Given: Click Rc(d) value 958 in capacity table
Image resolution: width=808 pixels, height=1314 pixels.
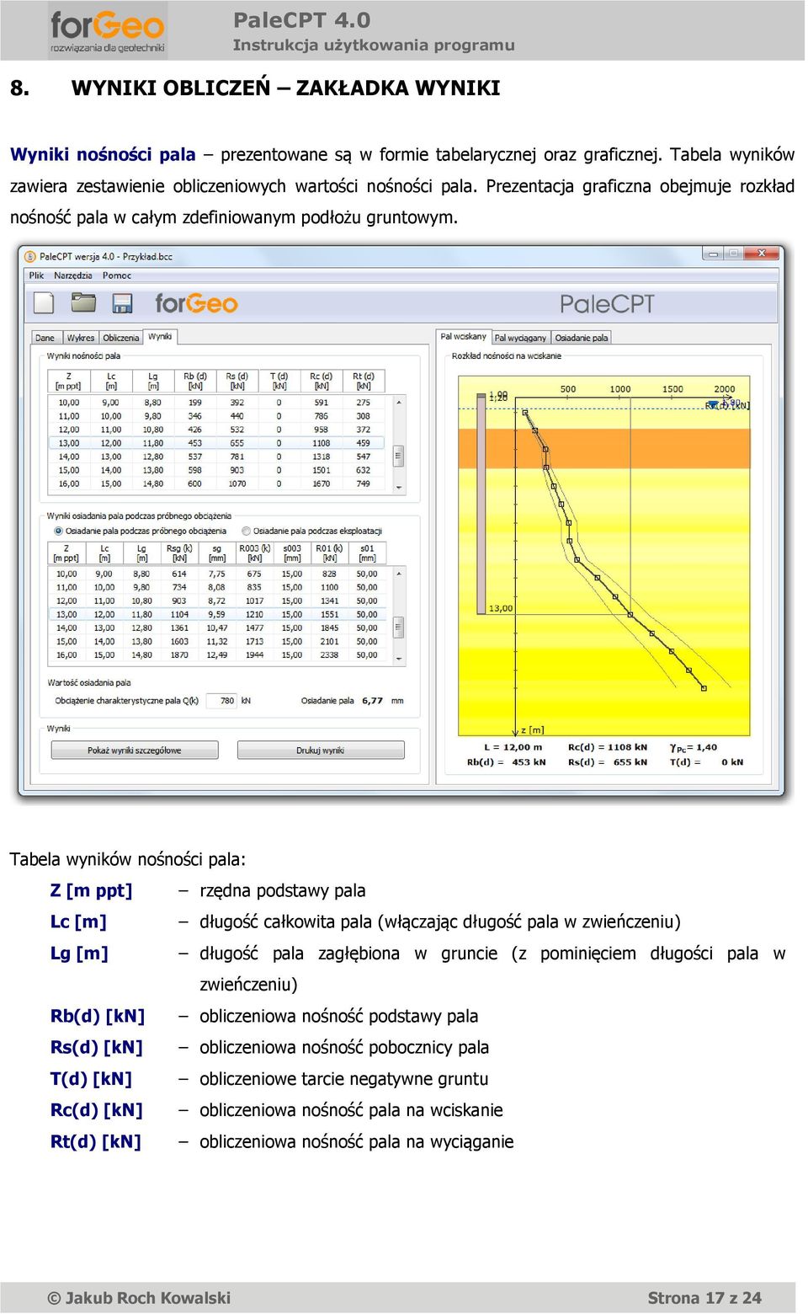Looking at the screenshot, I should (x=322, y=430).
